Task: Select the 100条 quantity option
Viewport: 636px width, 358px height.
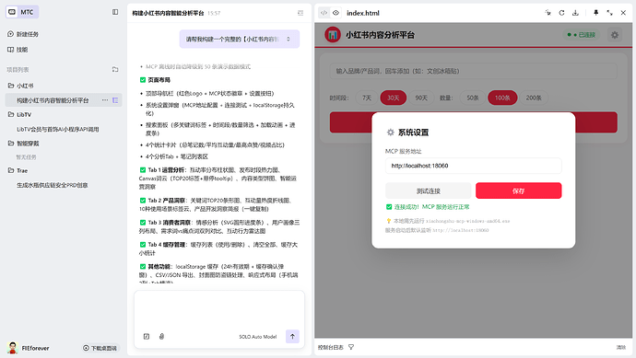Action: [x=502, y=98]
